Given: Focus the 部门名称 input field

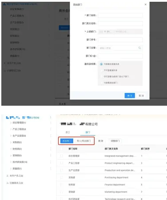Looking at the screenshot, I should click(120, 15).
